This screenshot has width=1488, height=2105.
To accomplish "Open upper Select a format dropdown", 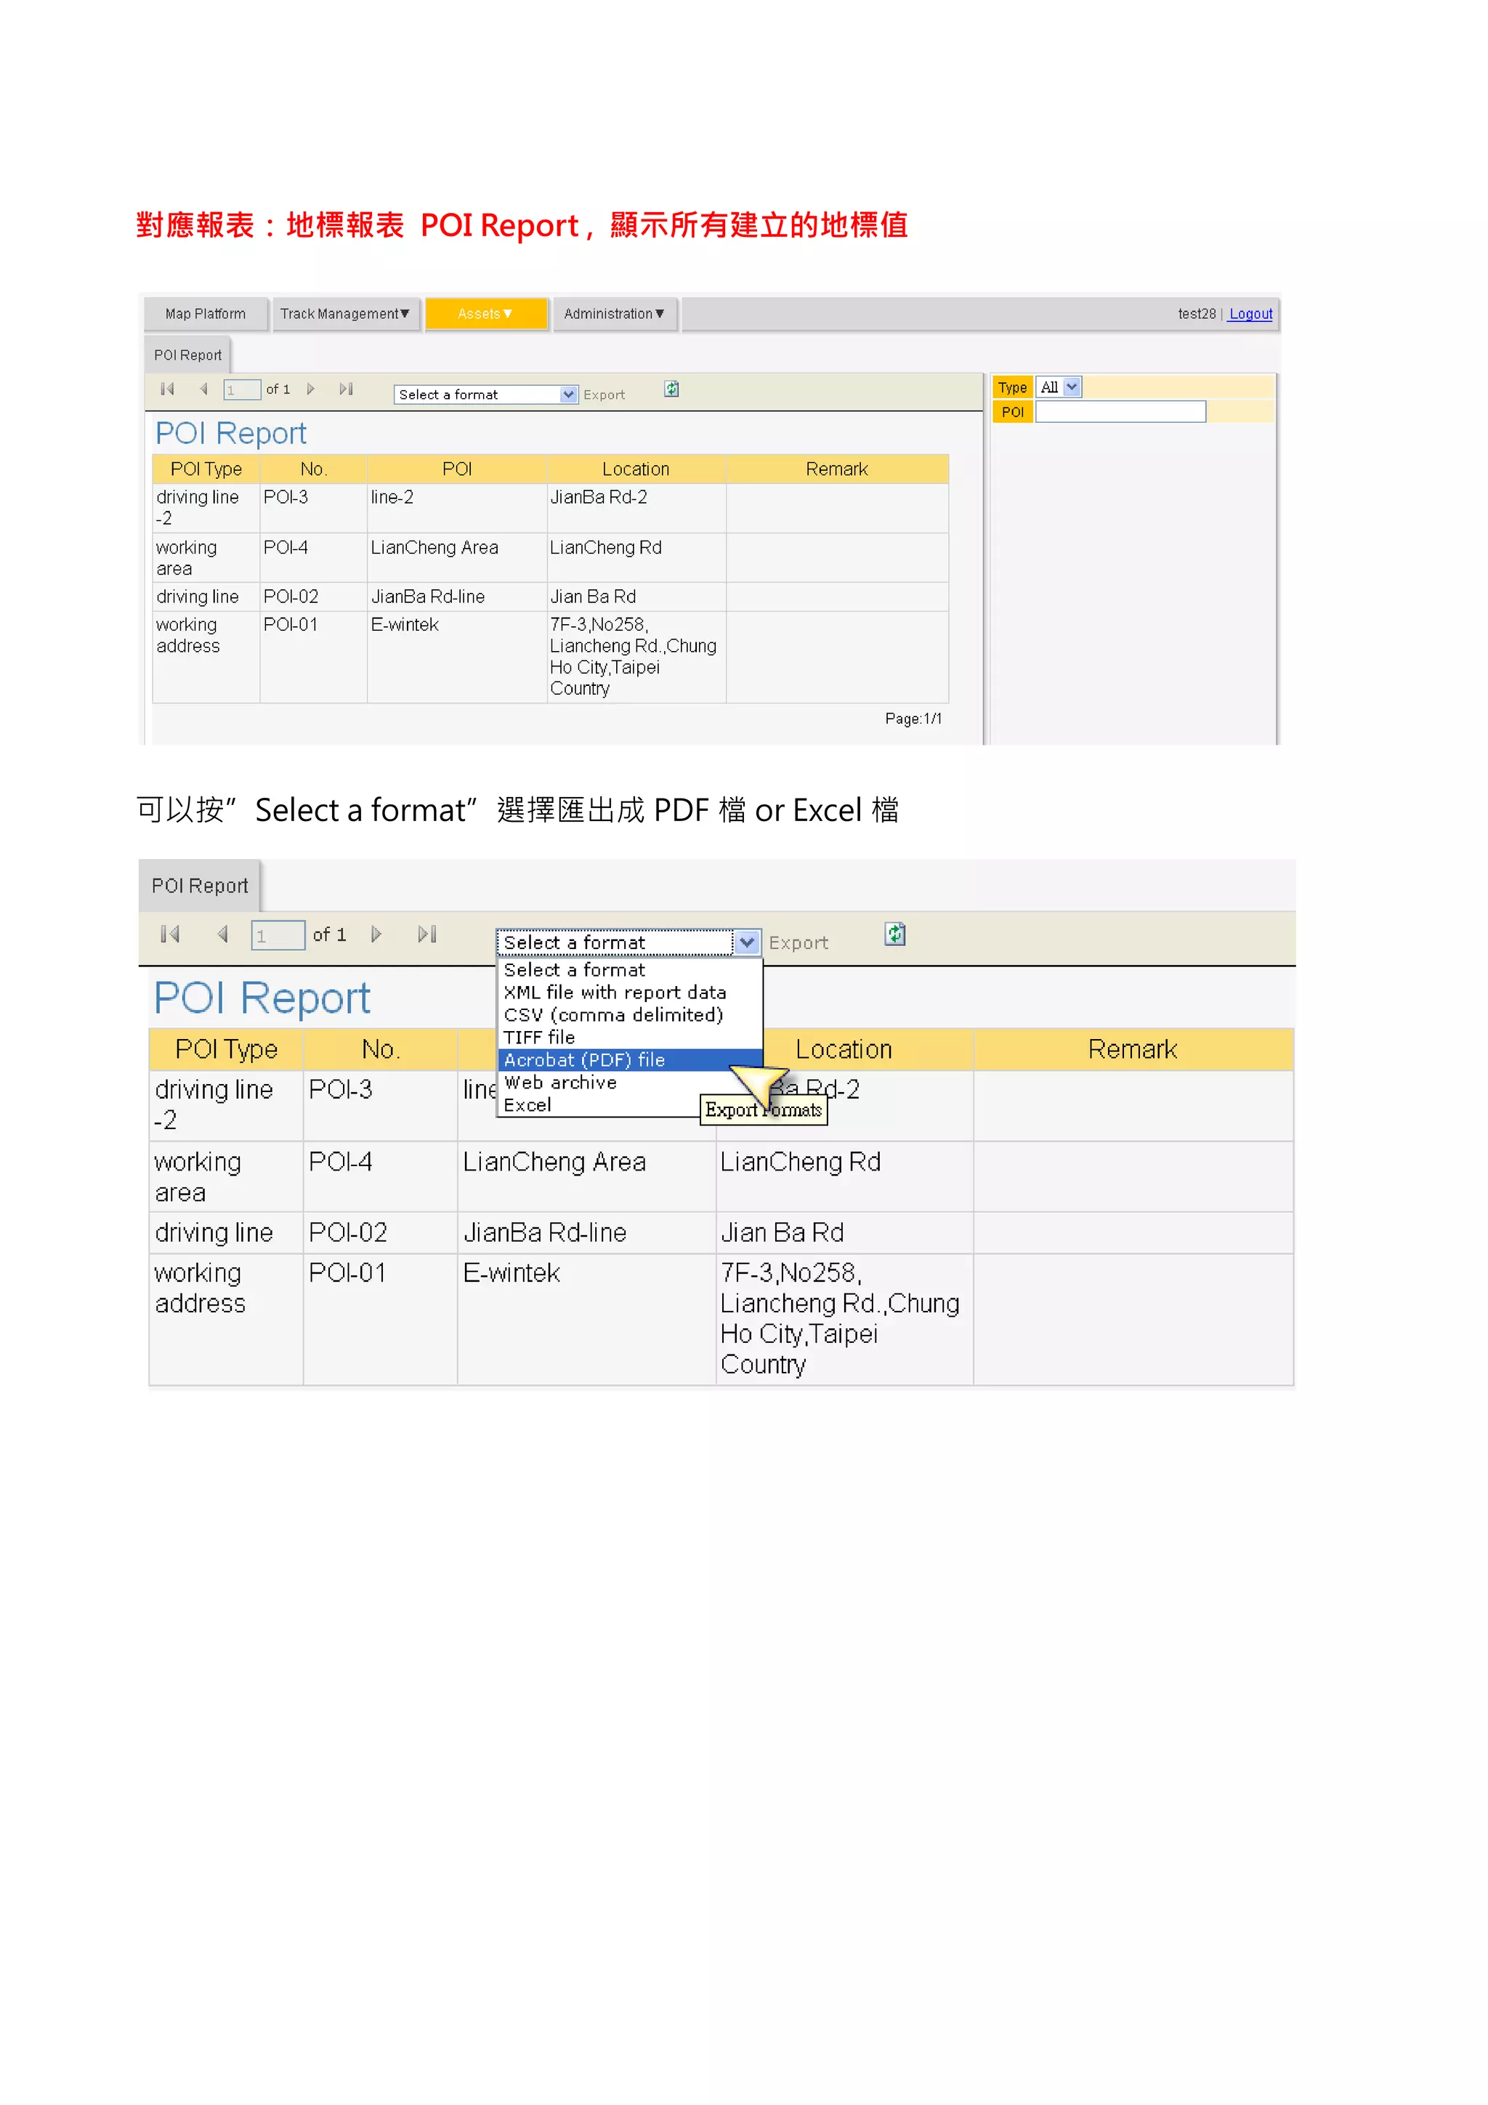I will tap(486, 395).
